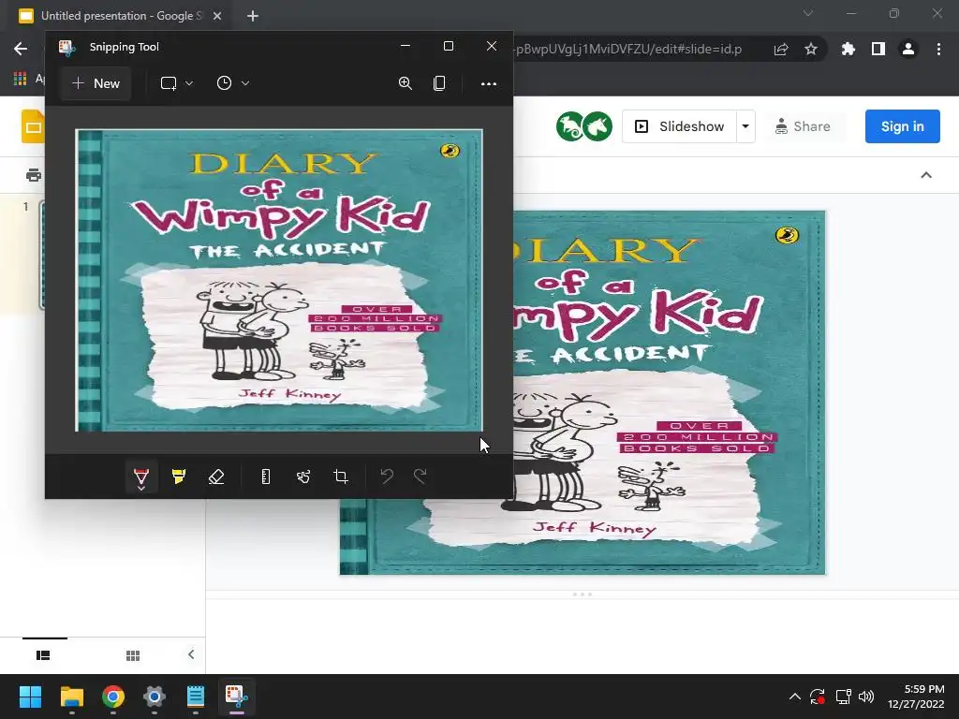
Task: Collapse the menus with the up chevron
Action: (926, 175)
